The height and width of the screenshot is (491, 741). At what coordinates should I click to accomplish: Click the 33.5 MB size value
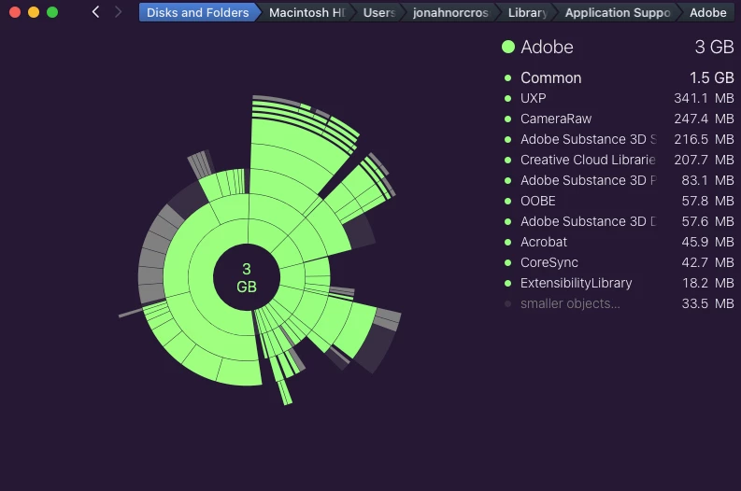pos(707,303)
